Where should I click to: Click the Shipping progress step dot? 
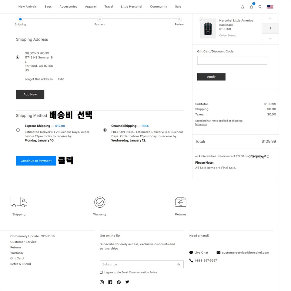(20, 19)
